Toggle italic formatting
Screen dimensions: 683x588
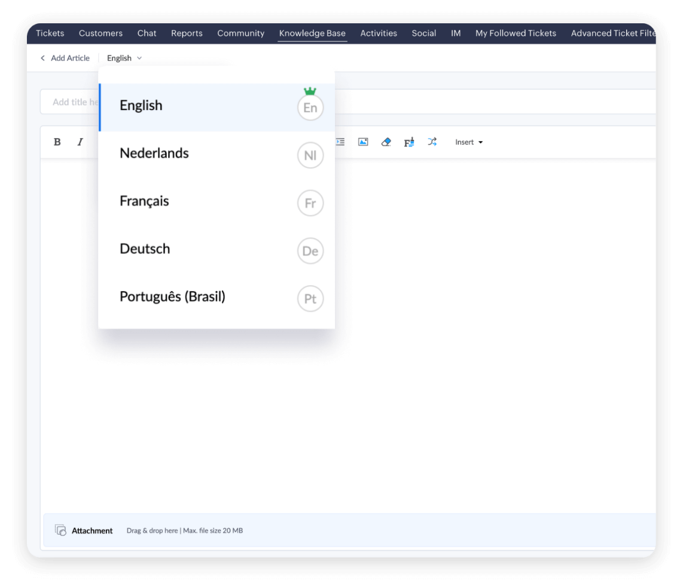pyautogui.click(x=80, y=142)
